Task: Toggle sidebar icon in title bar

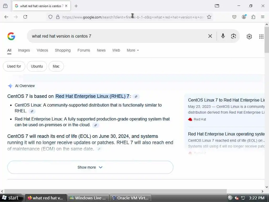Action: click(x=217, y=6)
